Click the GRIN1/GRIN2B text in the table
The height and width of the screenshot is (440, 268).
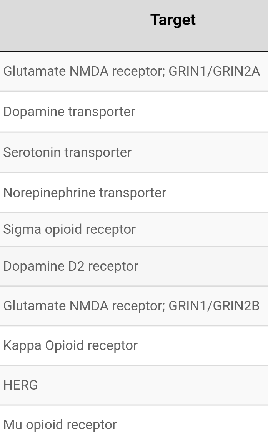coord(214,306)
